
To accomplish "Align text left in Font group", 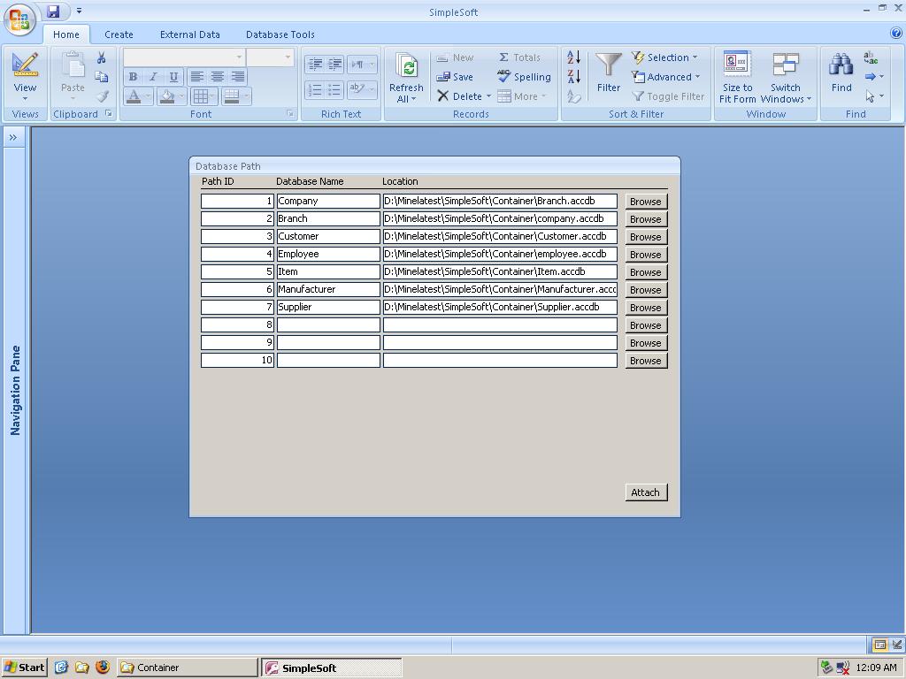I will (x=197, y=77).
